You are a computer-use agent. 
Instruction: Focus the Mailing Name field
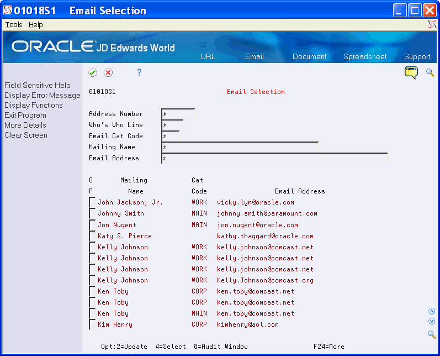[240, 147]
